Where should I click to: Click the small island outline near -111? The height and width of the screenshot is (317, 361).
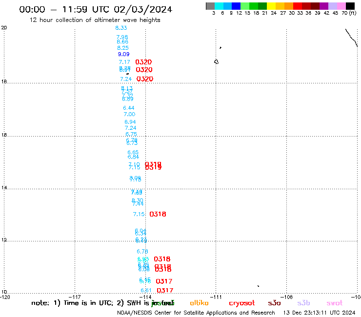tap(216, 62)
